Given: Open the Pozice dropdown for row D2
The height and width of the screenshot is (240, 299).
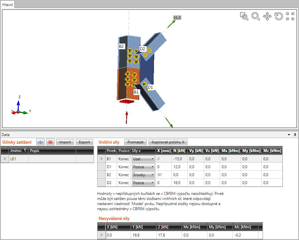Looking at the screenshot, I should coord(143,183).
